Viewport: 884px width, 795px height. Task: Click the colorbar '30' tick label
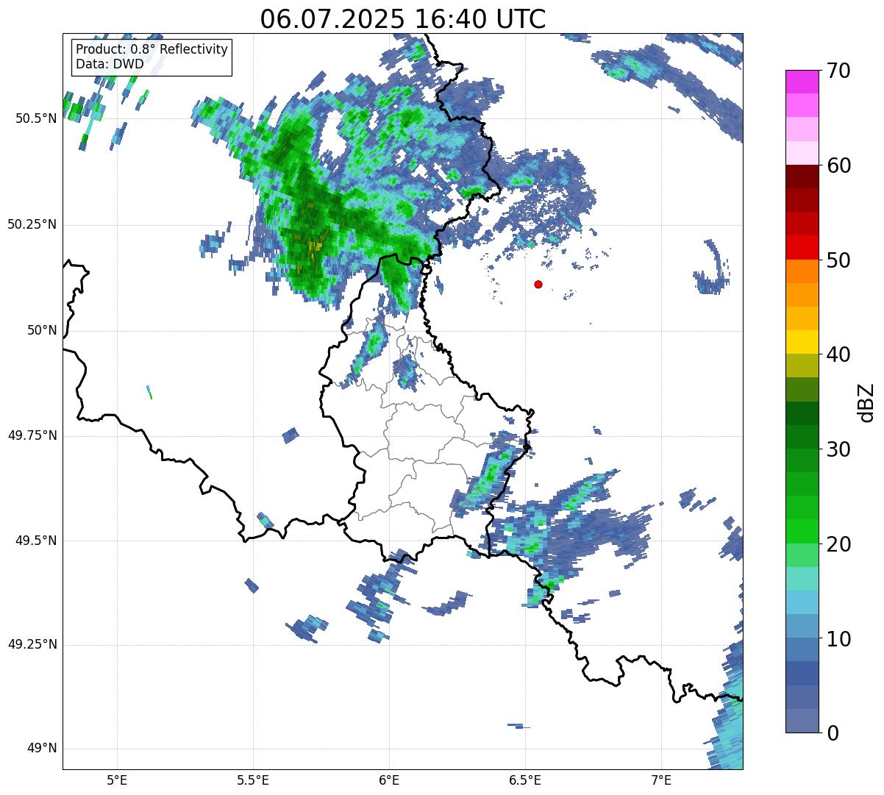[838, 449]
